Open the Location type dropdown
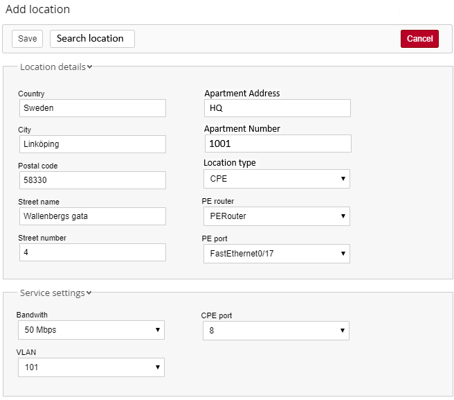This screenshot has height=400, width=454. (277, 179)
